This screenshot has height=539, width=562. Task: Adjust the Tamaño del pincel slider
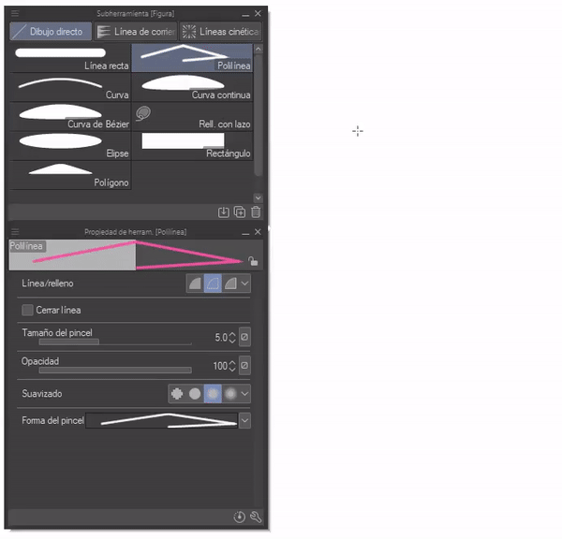click(x=115, y=342)
